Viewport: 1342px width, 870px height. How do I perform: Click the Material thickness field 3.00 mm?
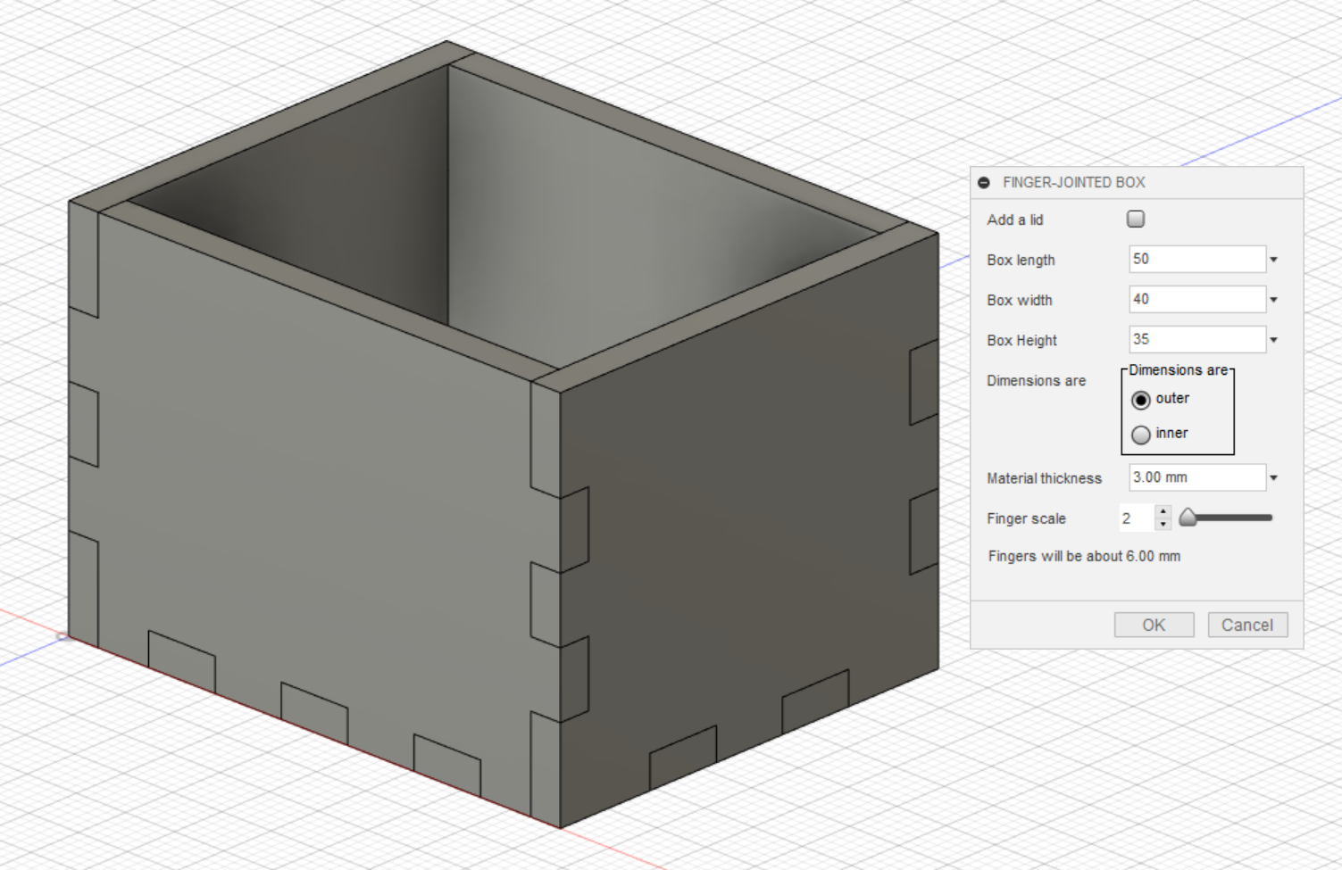[x=1197, y=477]
